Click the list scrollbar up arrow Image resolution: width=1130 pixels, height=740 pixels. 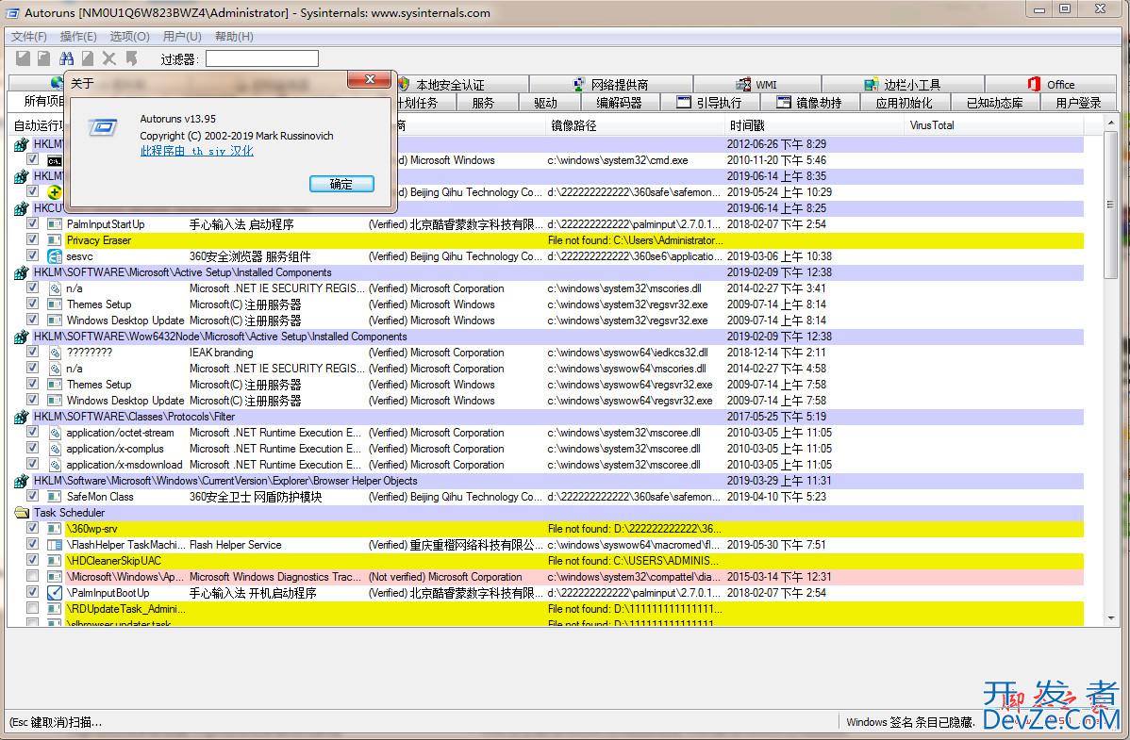point(1110,123)
